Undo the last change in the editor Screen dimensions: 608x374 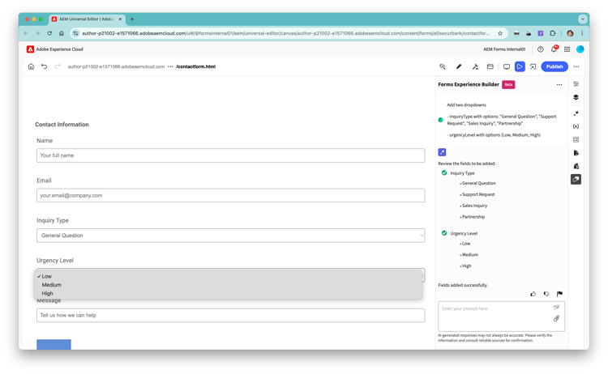point(45,66)
